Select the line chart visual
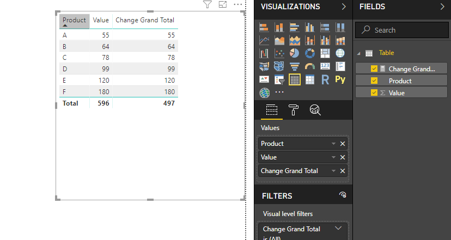This screenshot has width=451, height=240. tap(264, 40)
